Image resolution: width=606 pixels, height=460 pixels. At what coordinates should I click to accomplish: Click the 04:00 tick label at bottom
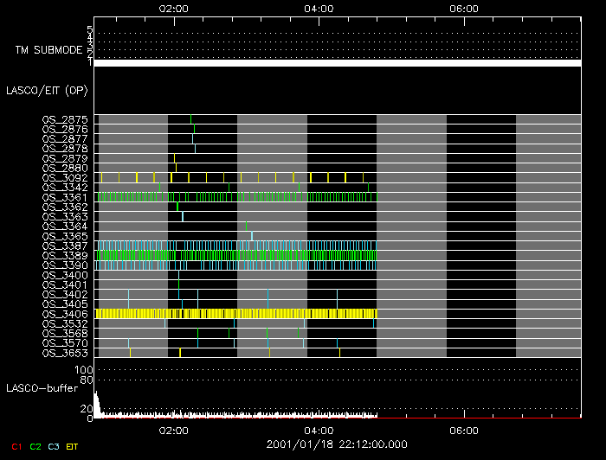click(x=319, y=430)
